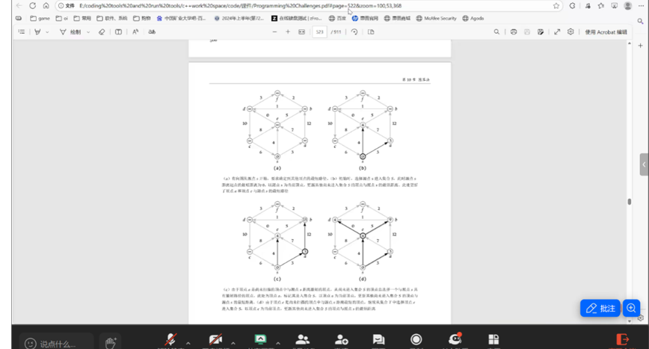Screen dimensions: 649x349
Task: Click the blue 批注 annotate button
Action: pyautogui.click(x=601, y=308)
